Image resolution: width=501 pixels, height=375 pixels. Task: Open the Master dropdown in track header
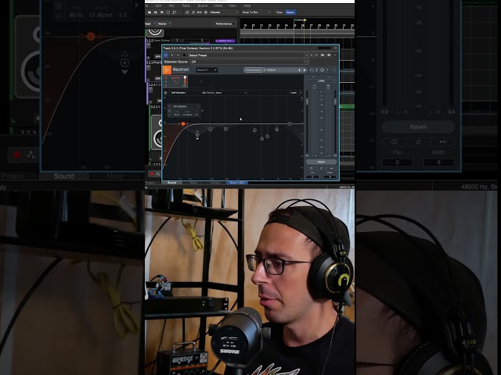(164, 23)
